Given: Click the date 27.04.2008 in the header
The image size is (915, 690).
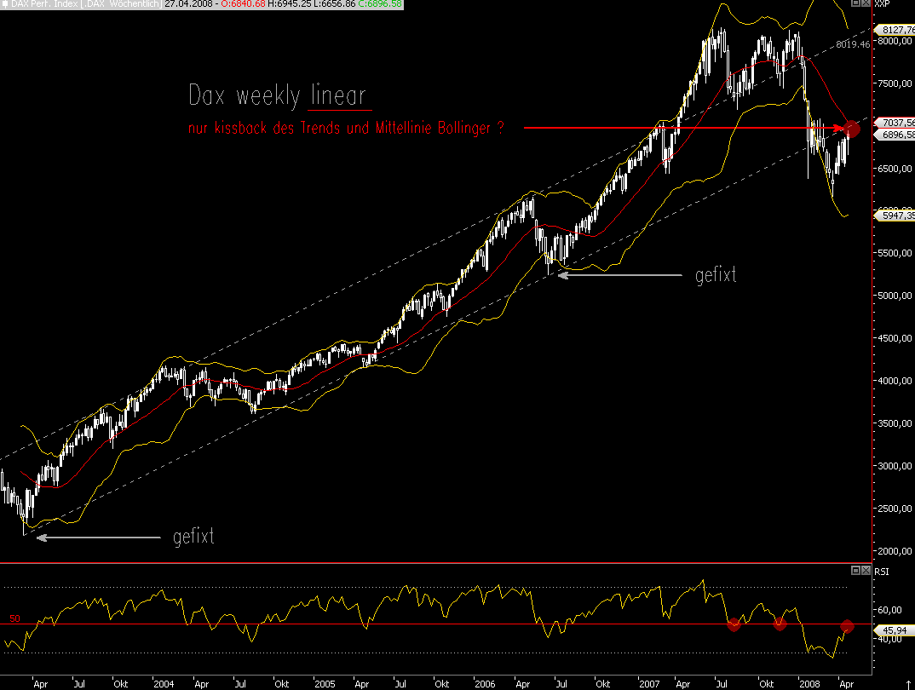Looking at the screenshot, I should (188, 4).
